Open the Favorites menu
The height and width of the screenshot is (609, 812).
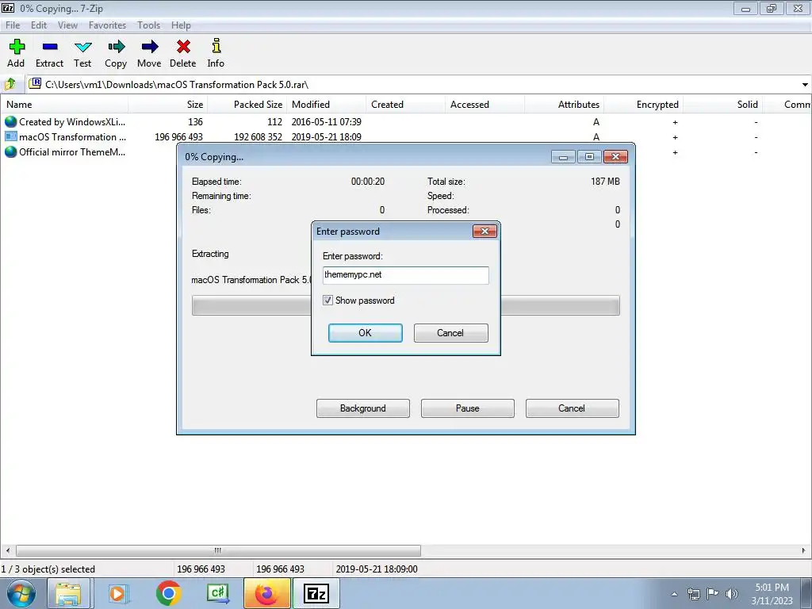[107, 25]
